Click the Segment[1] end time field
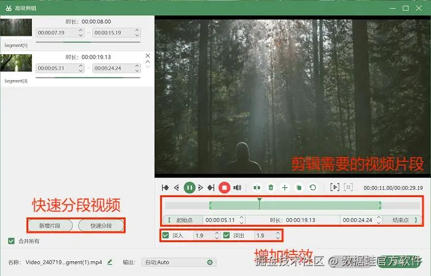The width and height of the screenshot is (431, 276). (116, 33)
